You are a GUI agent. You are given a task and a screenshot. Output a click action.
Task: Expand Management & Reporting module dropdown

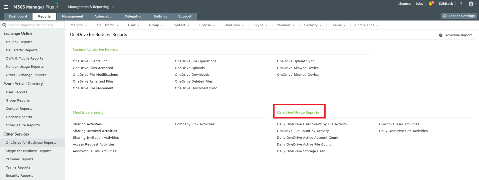pyautogui.click(x=91, y=7)
